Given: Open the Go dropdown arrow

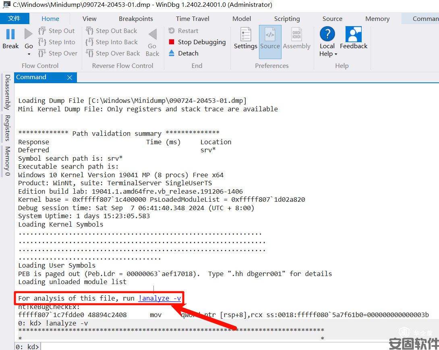Looking at the screenshot, I should pyautogui.click(x=29, y=54).
